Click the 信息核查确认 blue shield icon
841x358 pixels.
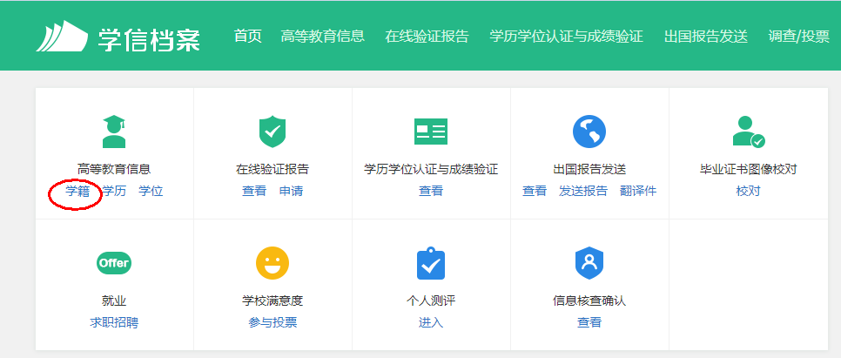(589, 263)
